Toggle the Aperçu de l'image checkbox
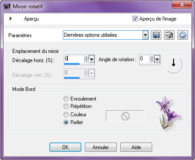This screenshot has width=195, height=160. tap(135, 19)
